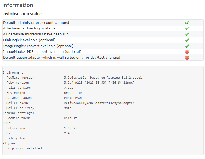Click the 'PostgreSQL' value
The image size is (205, 159).
(73, 98)
